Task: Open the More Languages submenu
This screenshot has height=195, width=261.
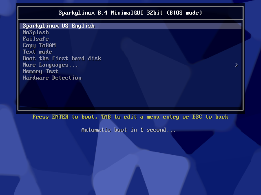Action: 130,65
